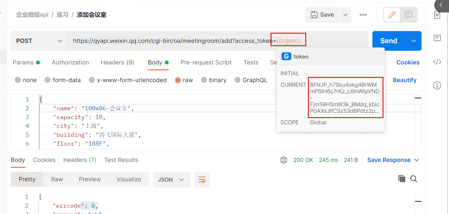
Task: Open the request Info icon in sidebar
Action: point(437,86)
